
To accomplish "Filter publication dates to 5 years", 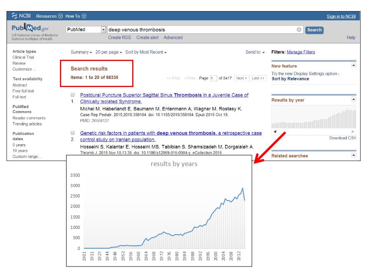I will [x=19, y=145].
